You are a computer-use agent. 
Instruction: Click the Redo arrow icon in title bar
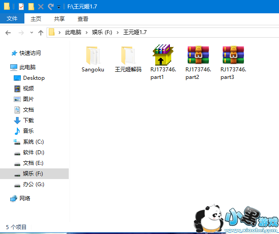(51, 7)
